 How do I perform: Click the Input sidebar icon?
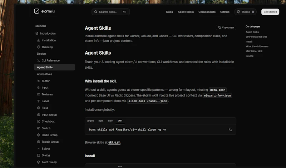pos(39,88)
